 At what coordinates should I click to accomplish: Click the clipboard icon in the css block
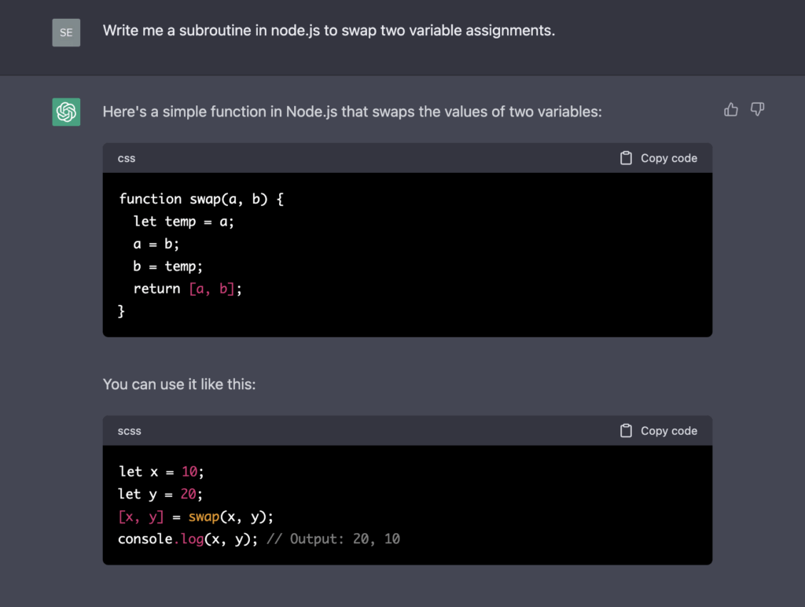click(626, 158)
